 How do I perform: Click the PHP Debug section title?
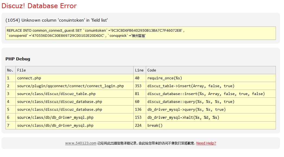[x=18, y=59]
